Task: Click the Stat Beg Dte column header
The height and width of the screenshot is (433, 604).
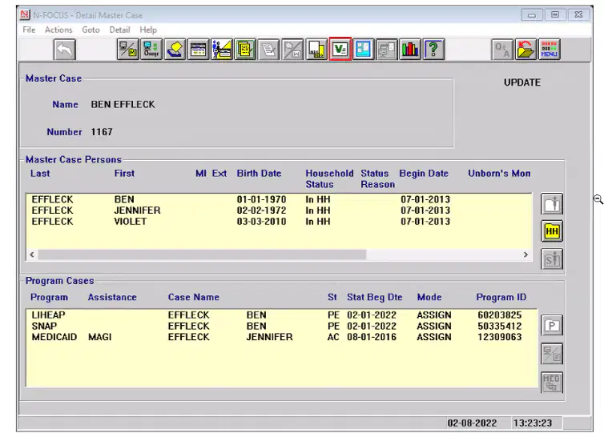Action: click(374, 297)
